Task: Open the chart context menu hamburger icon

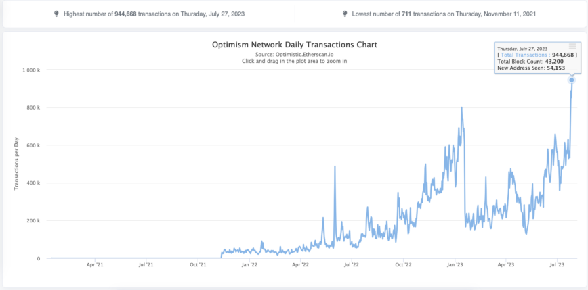Action: tap(572, 46)
